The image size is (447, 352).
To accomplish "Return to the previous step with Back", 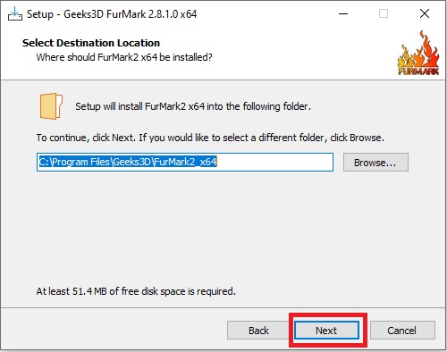I will 258,331.
